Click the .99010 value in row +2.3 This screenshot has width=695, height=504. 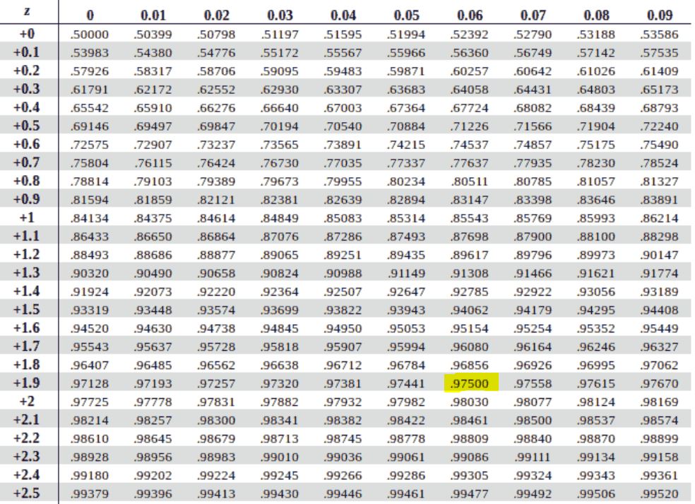point(280,455)
